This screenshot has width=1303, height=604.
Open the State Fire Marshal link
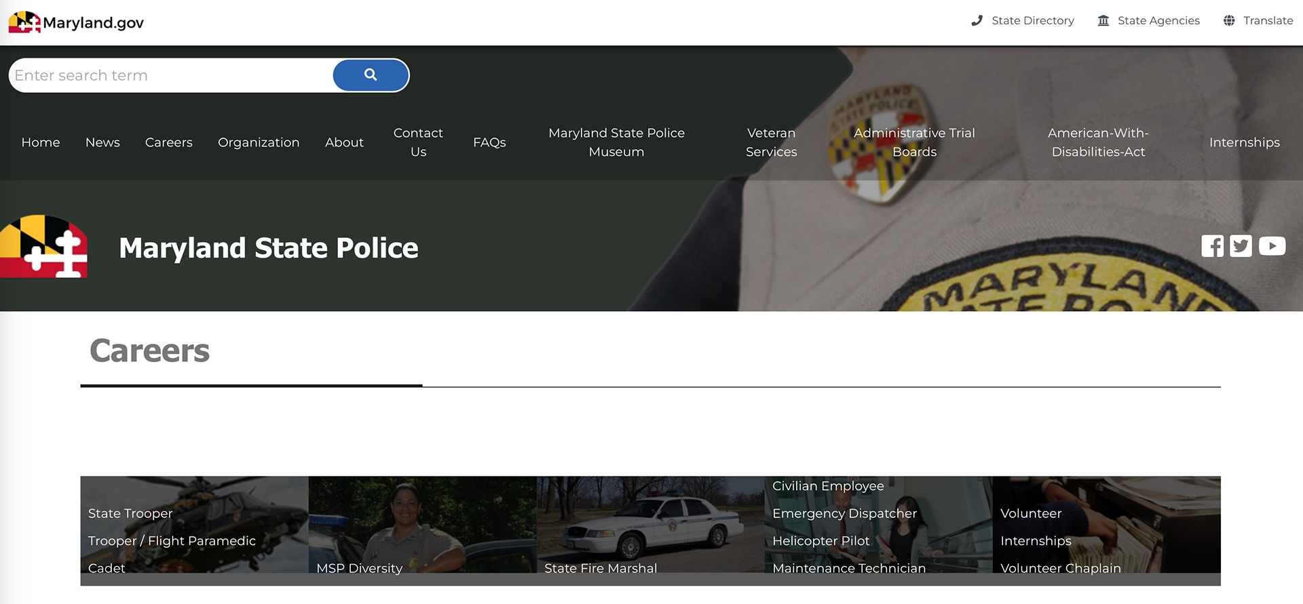(601, 567)
